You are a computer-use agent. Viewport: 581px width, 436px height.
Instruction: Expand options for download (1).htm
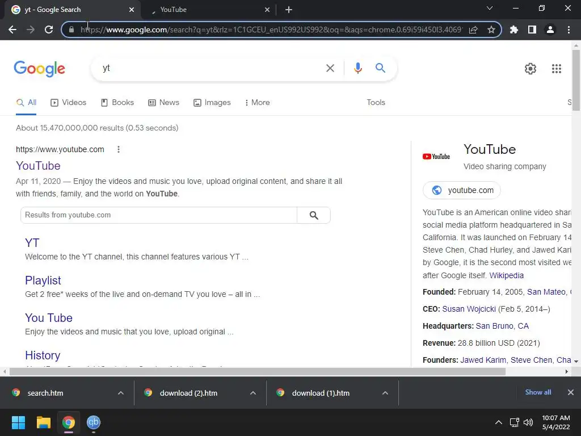tap(385, 393)
